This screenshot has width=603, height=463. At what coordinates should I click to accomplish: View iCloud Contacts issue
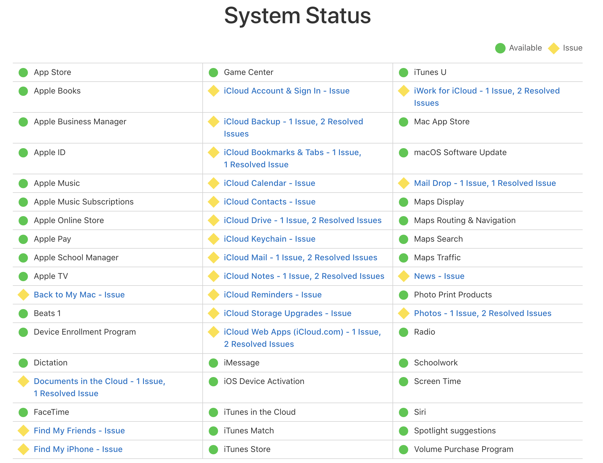[x=270, y=202]
